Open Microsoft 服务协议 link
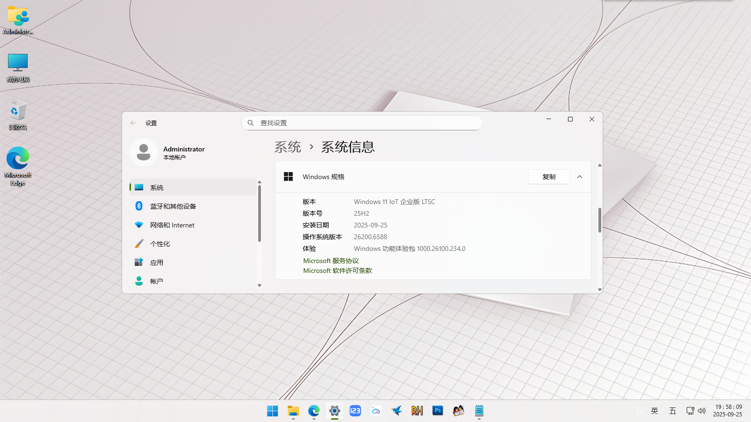Screen dimensions: 751x422 point(331,261)
